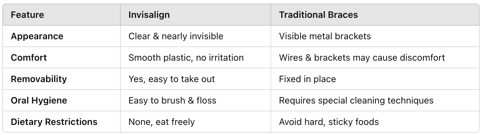
Task: Select the Appearance row label
Action: click(x=37, y=36)
